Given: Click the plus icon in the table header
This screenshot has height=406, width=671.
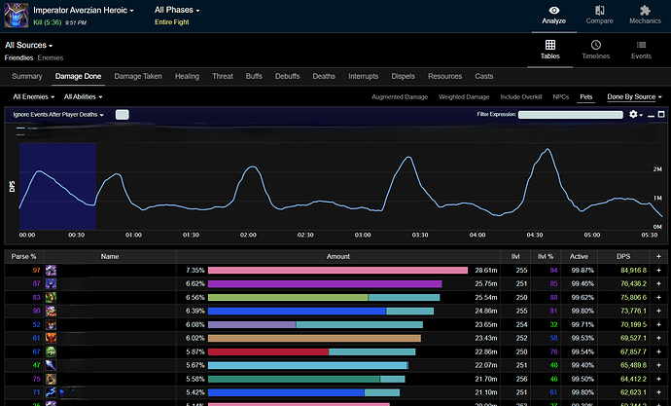Looking at the screenshot, I should click(x=657, y=256).
